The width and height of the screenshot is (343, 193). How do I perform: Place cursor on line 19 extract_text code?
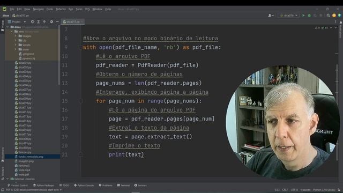[151, 137]
